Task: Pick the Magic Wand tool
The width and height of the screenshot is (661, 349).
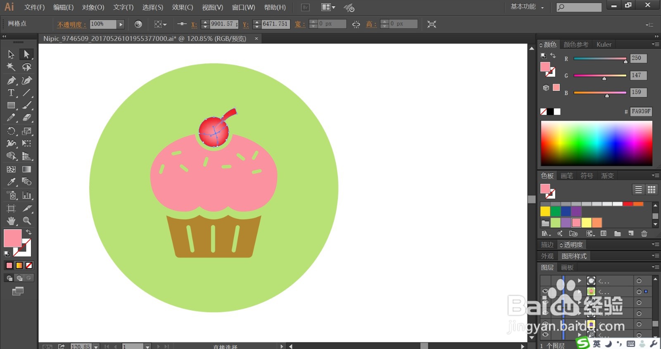Action: tap(11, 67)
